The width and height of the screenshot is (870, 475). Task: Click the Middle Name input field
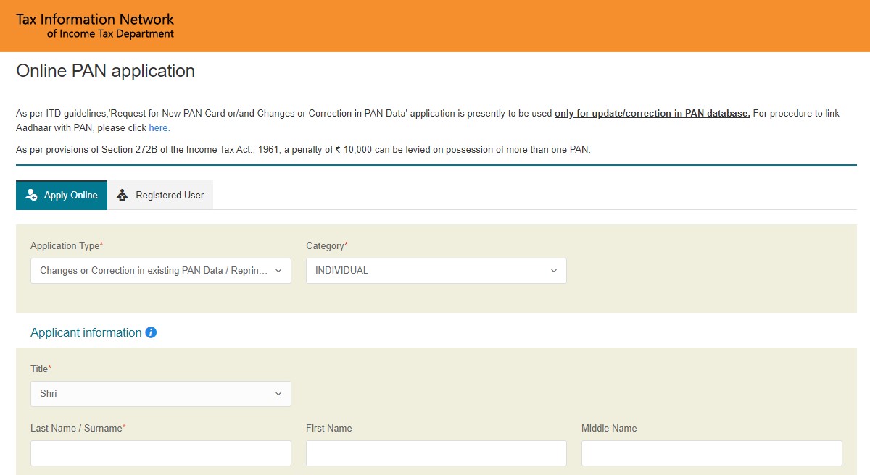712,453
